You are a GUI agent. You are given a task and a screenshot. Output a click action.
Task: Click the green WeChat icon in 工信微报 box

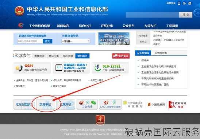pyautogui.click(x=93, y=102)
